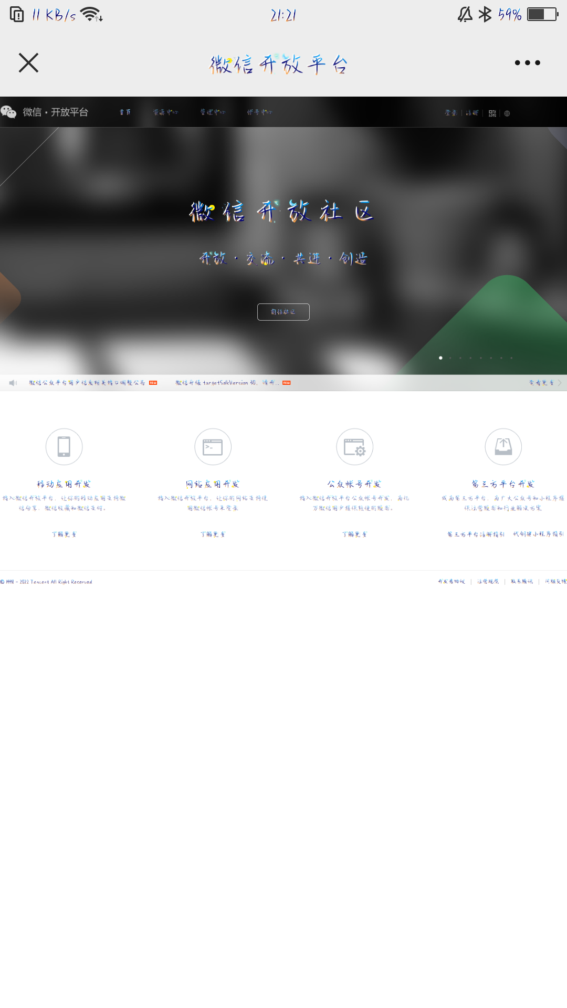The width and height of the screenshot is (567, 1008).
Task: Tap the copy/clipboard status bar icon
Action: point(17,14)
